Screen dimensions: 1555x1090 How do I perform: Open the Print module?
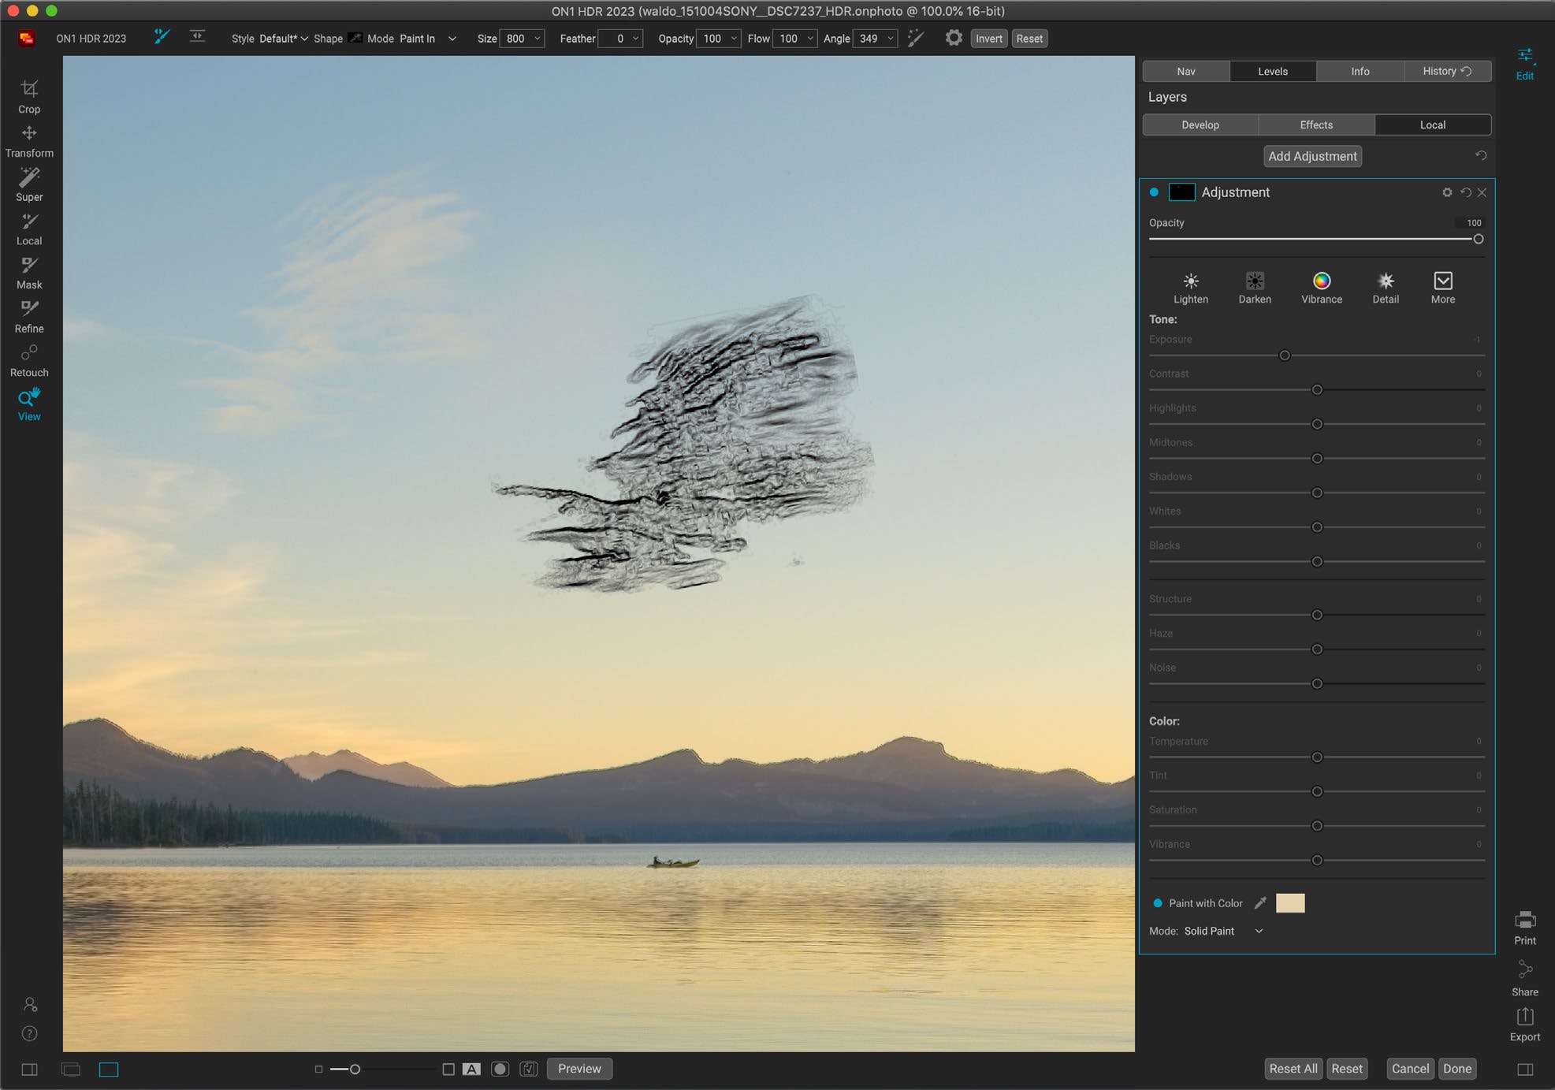click(1524, 928)
